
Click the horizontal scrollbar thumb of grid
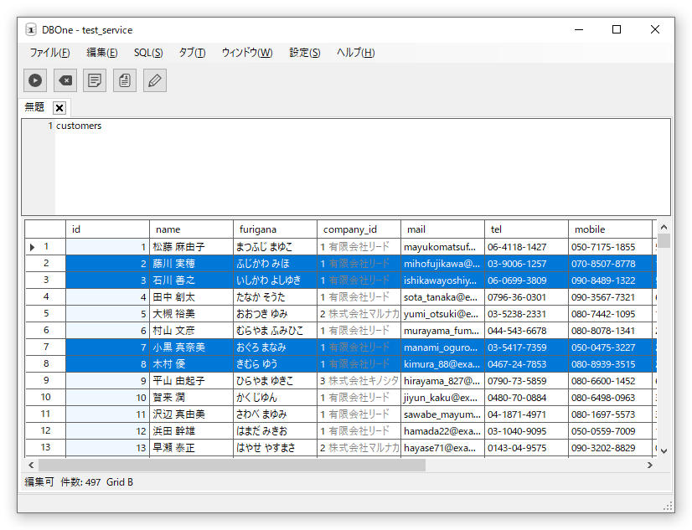(x=232, y=465)
